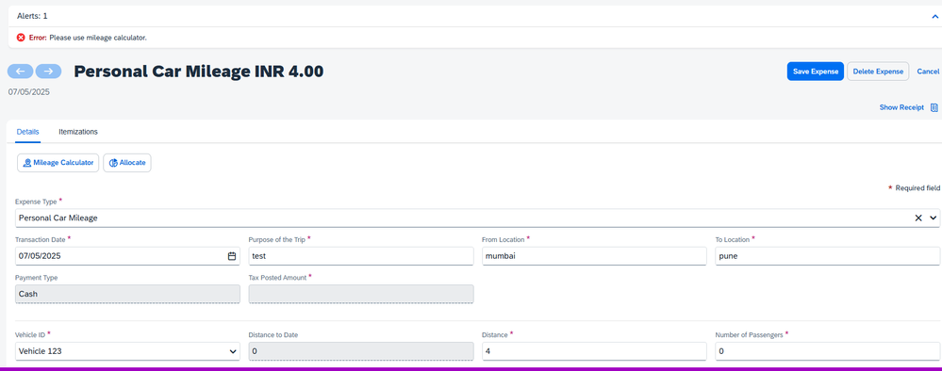This screenshot has width=942, height=371.
Task: Go to previous expense arrow button
Action: coord(20,72)
